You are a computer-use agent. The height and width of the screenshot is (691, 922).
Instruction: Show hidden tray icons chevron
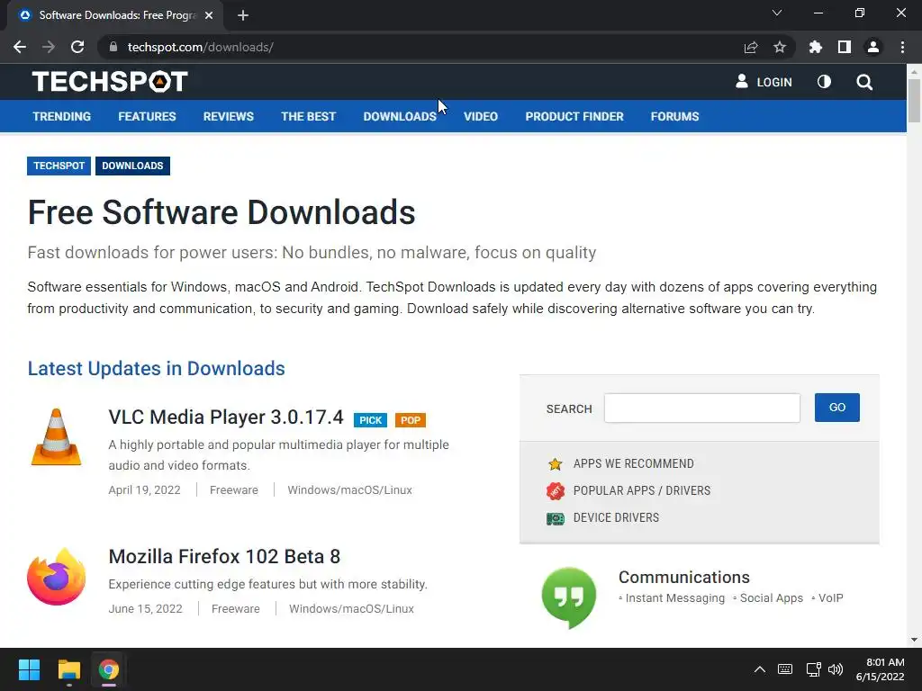[x=760, y=669]
